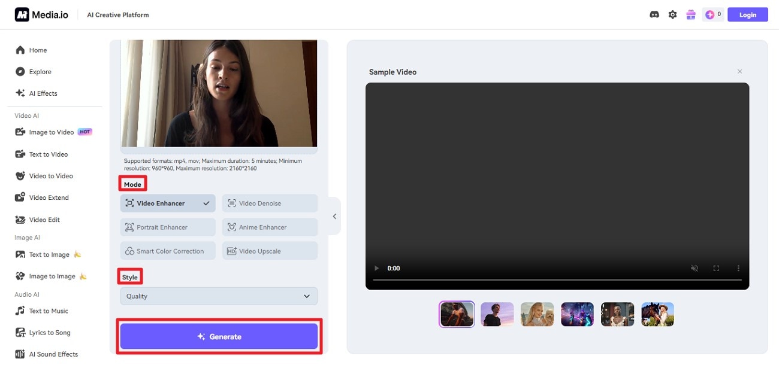
Task: Play the sample video
Action: (x=376, y=269)
